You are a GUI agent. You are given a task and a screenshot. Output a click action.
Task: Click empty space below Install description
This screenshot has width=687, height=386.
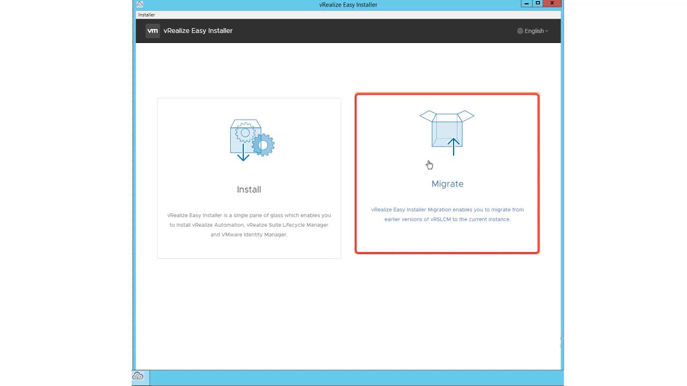click(249, 248)
